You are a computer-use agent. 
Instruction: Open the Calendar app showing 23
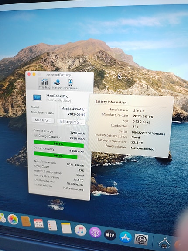pyautogui.click(x=39, y=223)
